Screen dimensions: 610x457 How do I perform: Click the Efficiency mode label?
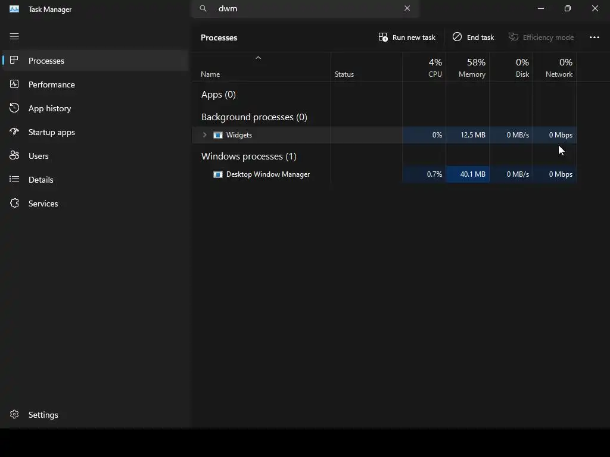548,37
